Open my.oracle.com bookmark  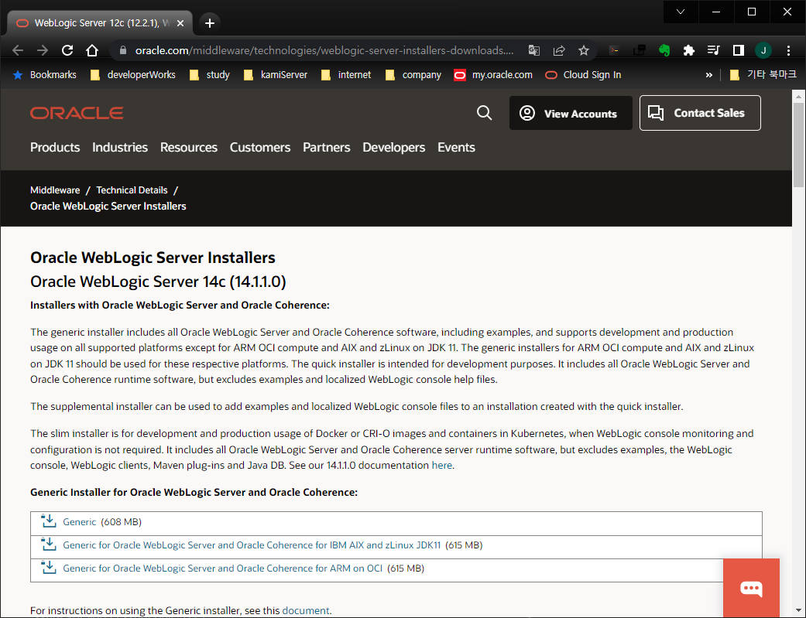pos(493,75)
